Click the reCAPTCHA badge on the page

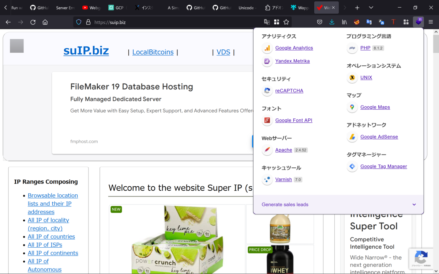[421, 259]
